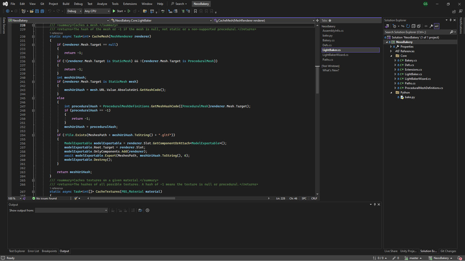
Task: Open the Any CPU platform dropdown
Action: click(x=97, y=11)
